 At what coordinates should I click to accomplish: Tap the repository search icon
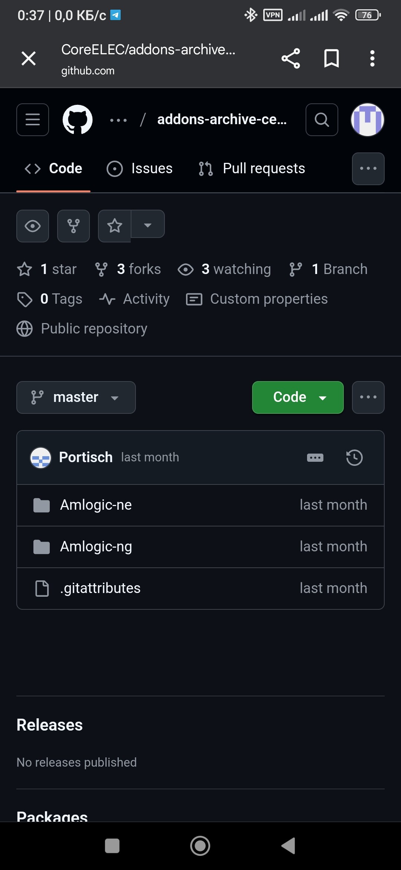(x=322, y=120)
